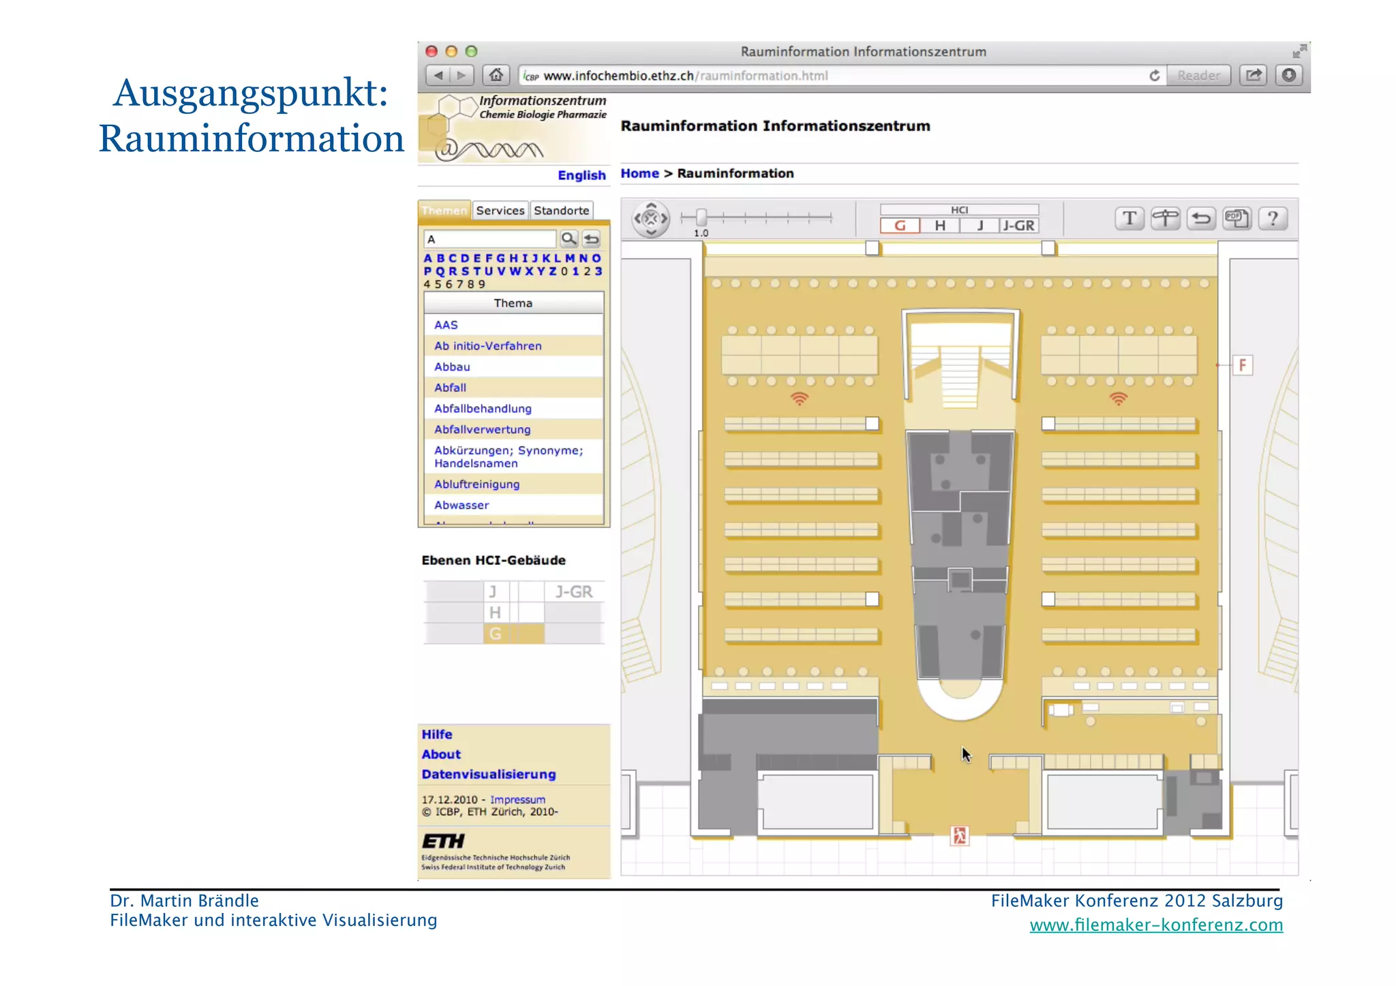Open the Services tab
Image resolution: width=1396 pixels, height=986 pixels.
click(x=500, y=211)
